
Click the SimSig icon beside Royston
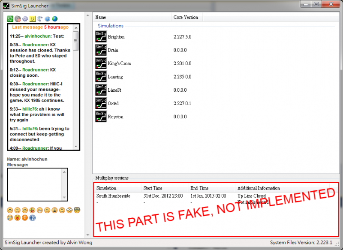click(x=101, y=117)
